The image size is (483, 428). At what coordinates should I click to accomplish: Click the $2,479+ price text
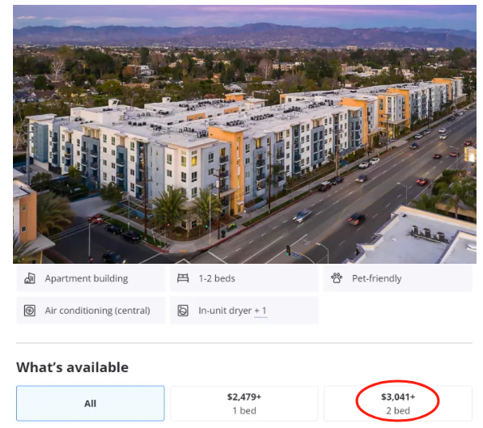point(244,396)
